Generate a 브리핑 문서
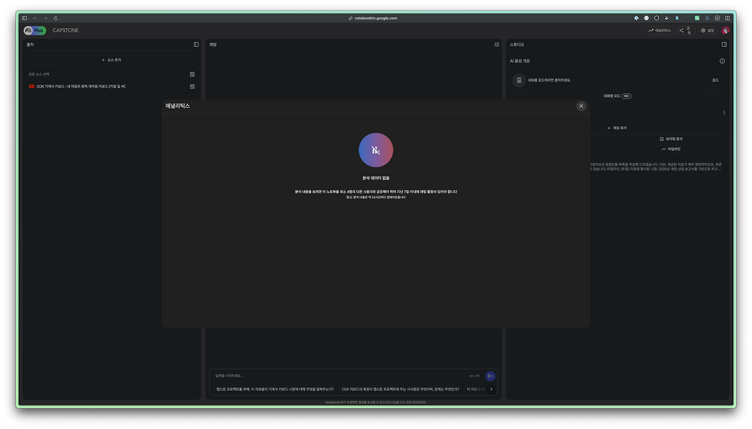 tap(671, 139)
